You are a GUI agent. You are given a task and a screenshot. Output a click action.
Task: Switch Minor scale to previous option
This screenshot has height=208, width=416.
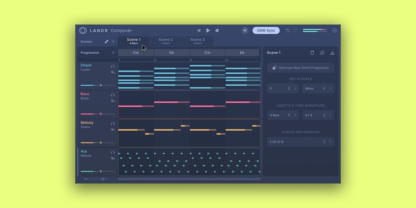click(324, 89)
